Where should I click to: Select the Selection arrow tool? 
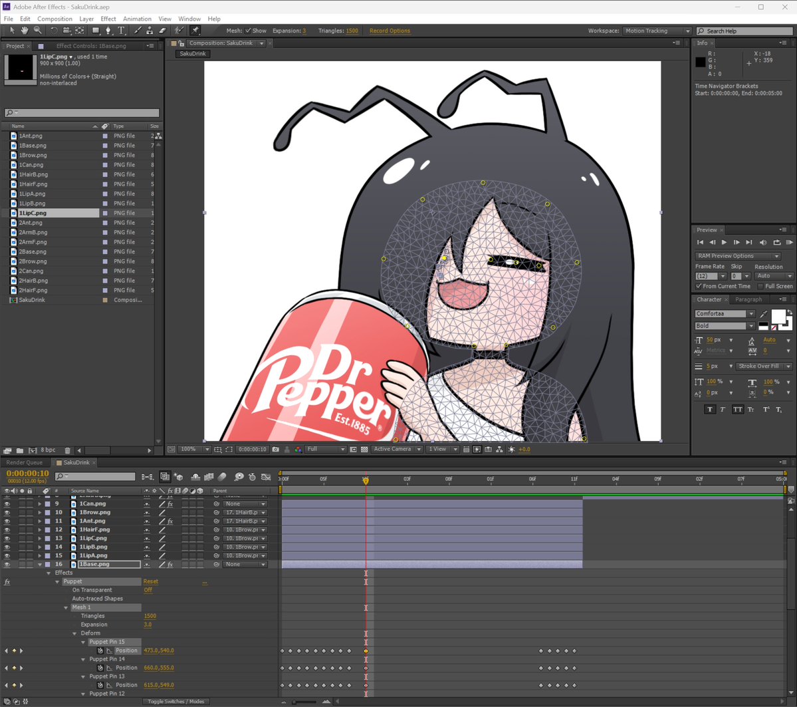12,31
